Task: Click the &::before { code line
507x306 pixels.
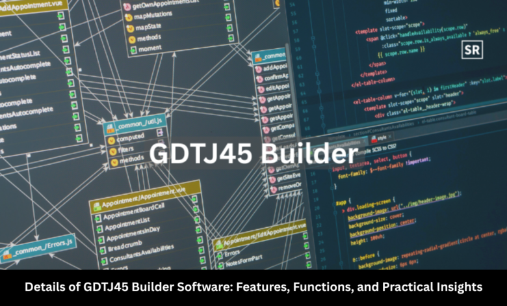Action: 366,258
